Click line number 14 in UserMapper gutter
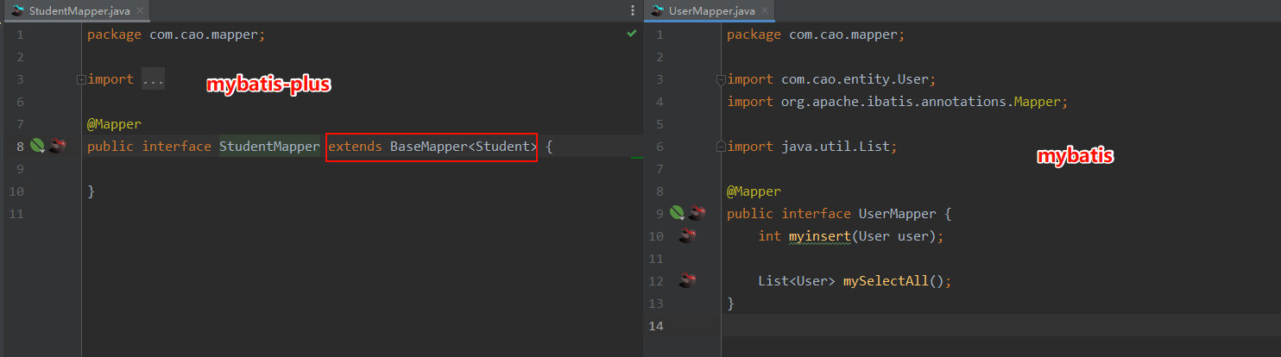 pos(655,326)
